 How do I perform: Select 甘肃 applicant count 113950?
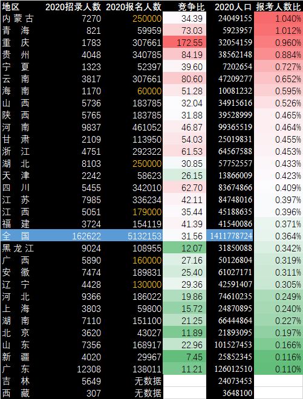tap(147, 140)
